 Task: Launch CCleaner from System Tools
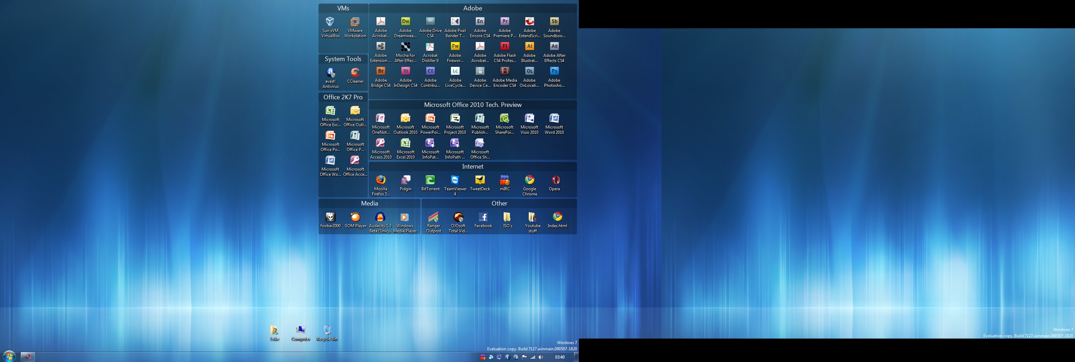click(355, 73)
